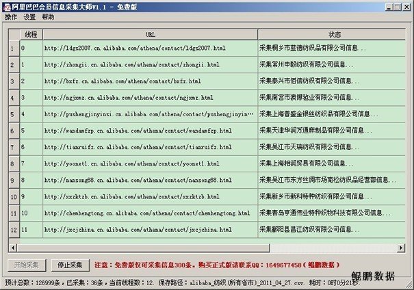
Task: Click the 停止采集 button
Action: click(70, 265)
